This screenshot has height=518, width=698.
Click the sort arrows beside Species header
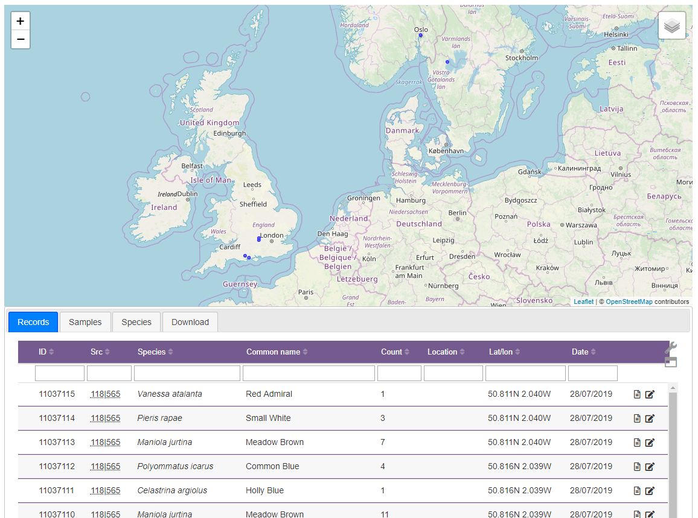tap(170, 352)
